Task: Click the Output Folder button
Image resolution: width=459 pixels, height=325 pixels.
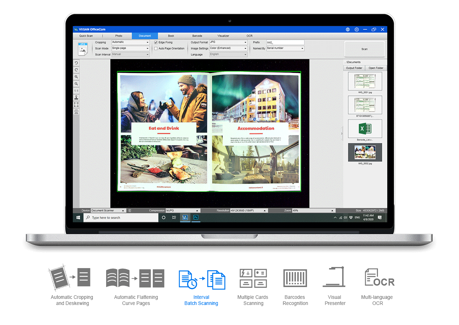Action: point(354,68)
